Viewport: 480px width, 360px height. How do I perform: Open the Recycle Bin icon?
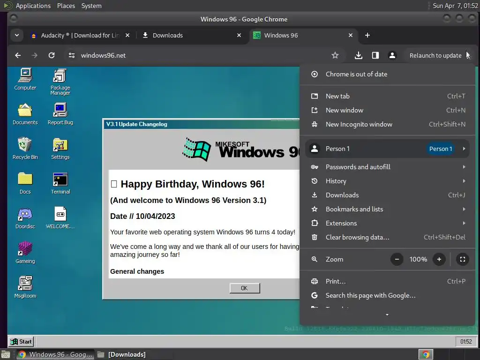point(25,149)
